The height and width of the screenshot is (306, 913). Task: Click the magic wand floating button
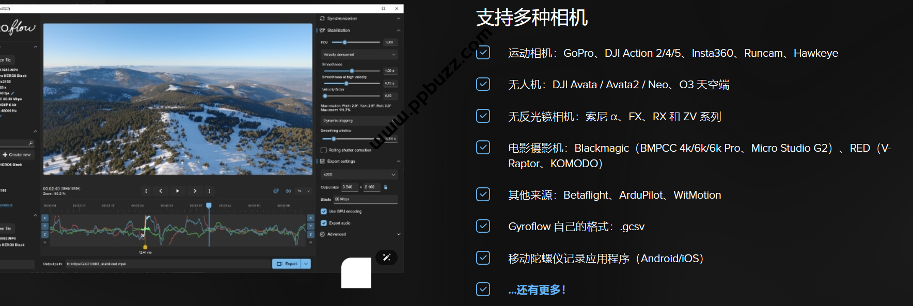click(x=387, y=257)
